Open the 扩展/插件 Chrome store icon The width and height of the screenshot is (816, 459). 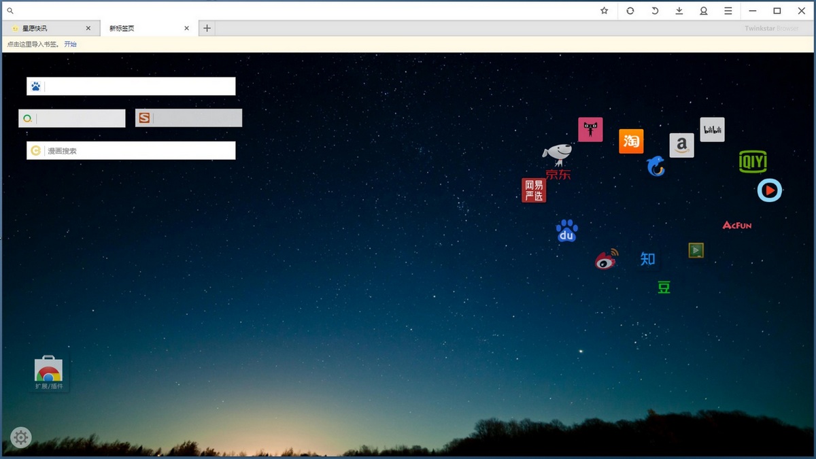(x=48, y=373)
